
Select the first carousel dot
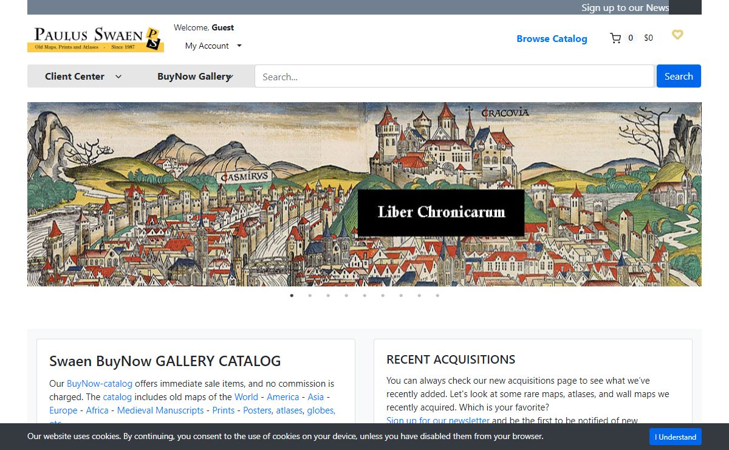pyautogui.click(x=292, y=296)
